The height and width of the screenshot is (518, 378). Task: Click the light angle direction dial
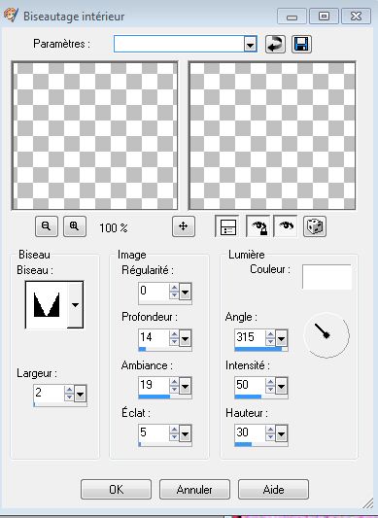click(x=326, y=335)
